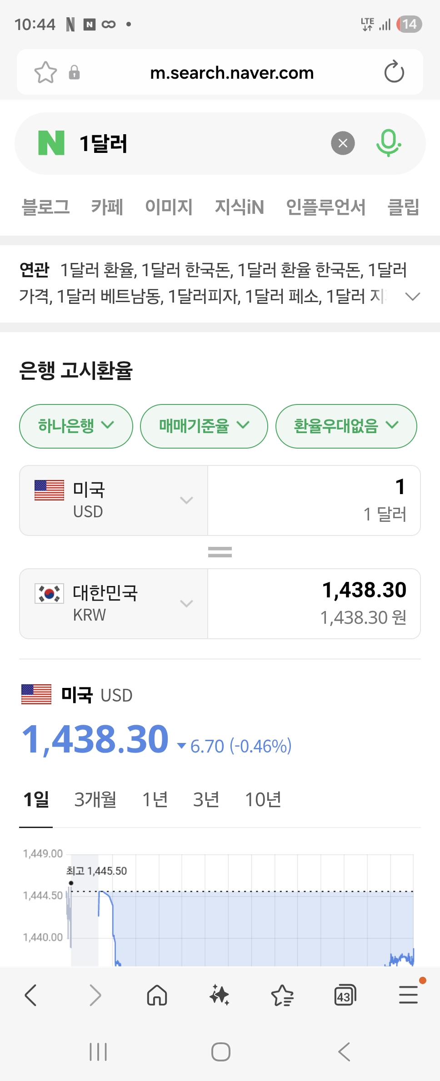This screenshot has height=1081, width=440.
Task: Show the 43 open tabs
Action: pyautogui.click(x=345, y=995)
